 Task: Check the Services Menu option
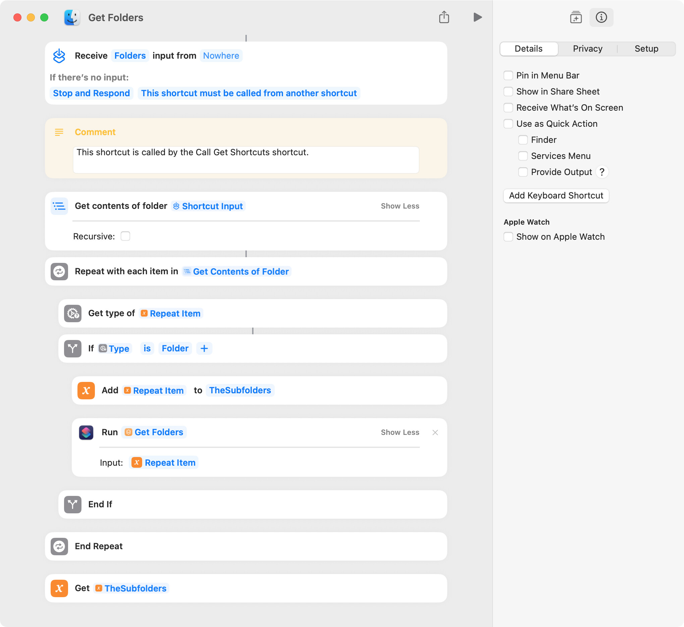[523, 156]
